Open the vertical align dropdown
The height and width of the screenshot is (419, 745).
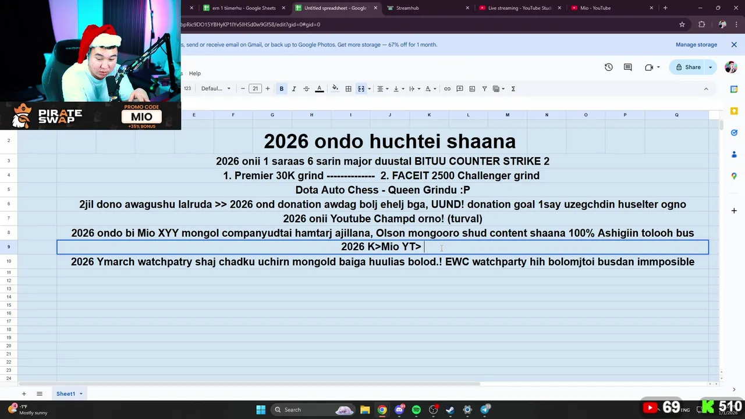coord(399,89)
